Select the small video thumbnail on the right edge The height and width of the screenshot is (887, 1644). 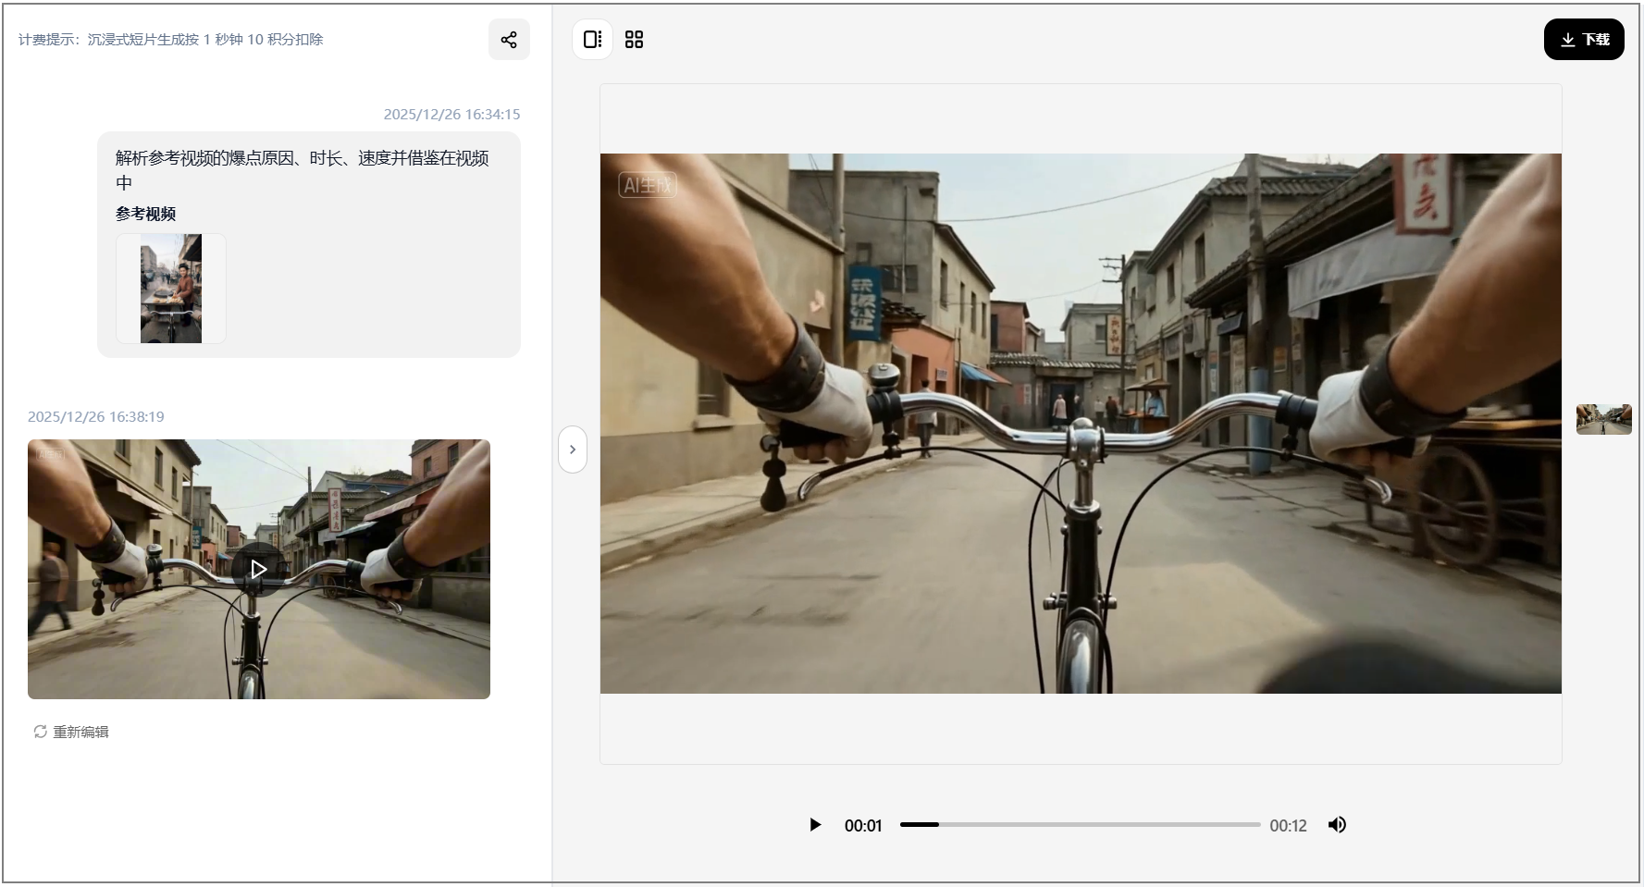[1603, 419]
